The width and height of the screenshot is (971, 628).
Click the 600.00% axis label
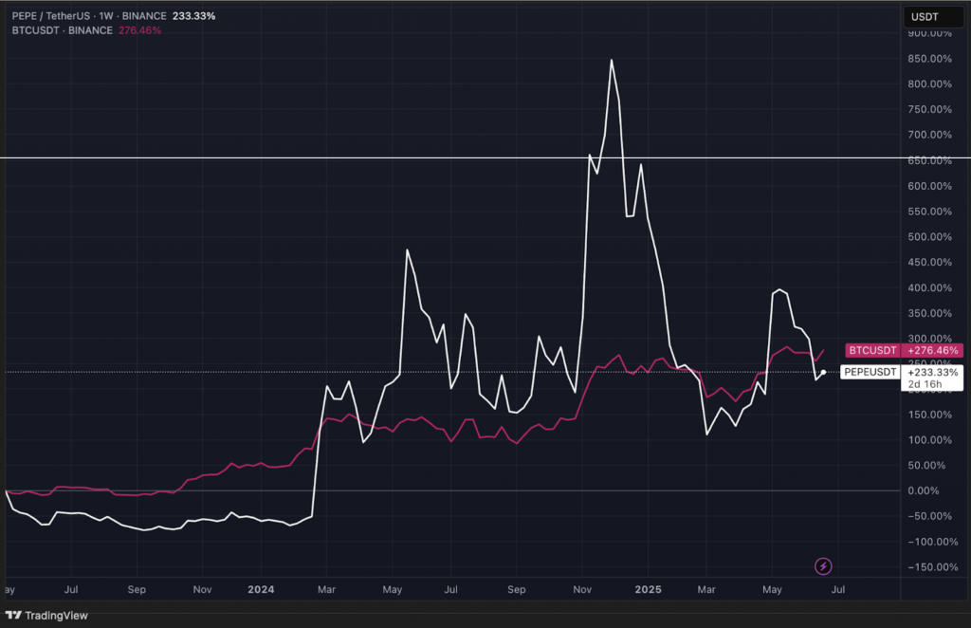point(929,186)
